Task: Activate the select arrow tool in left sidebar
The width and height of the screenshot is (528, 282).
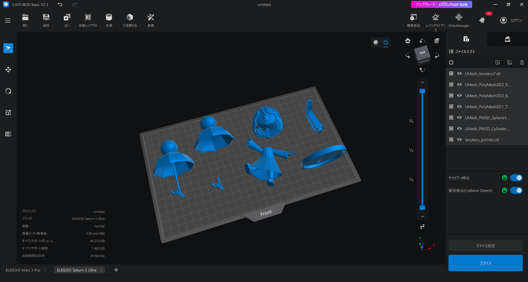Action: [8, 48]
